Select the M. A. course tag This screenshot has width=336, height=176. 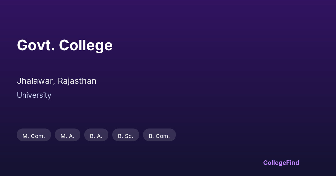coord(67,135)
